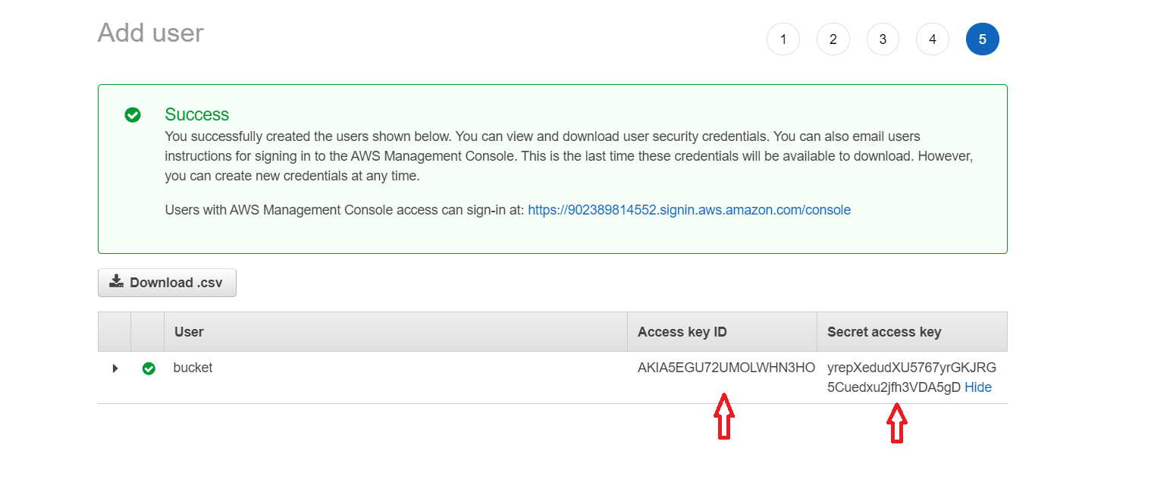Expand the bucket user row details
This screenshot has width=1170, height=498.
[x=115, y=368]
